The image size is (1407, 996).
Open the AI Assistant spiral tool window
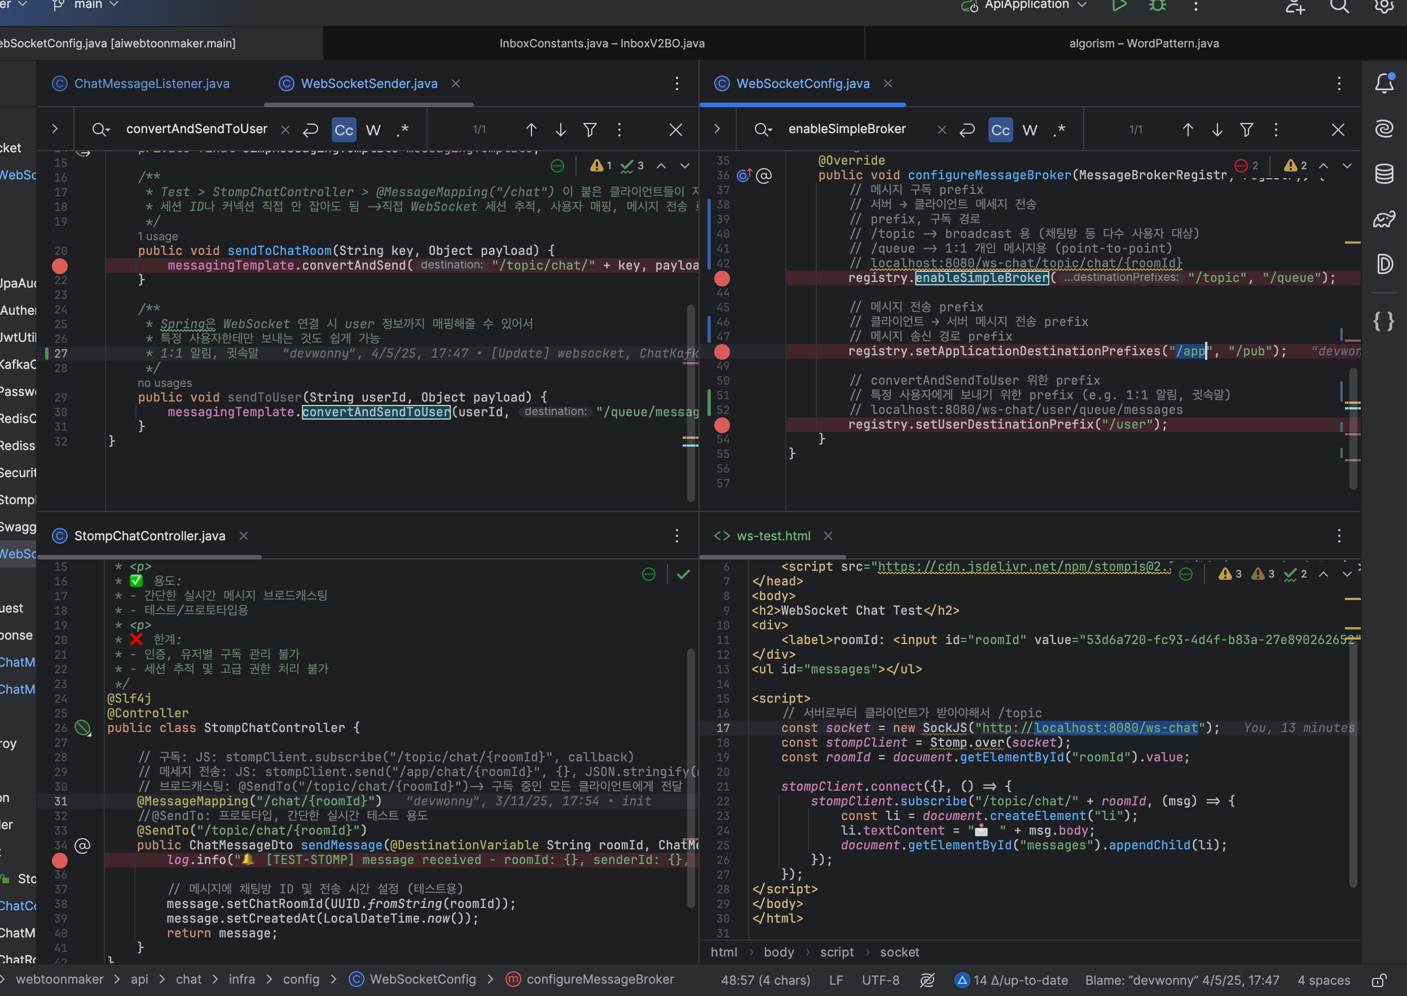pos(1384,129)
